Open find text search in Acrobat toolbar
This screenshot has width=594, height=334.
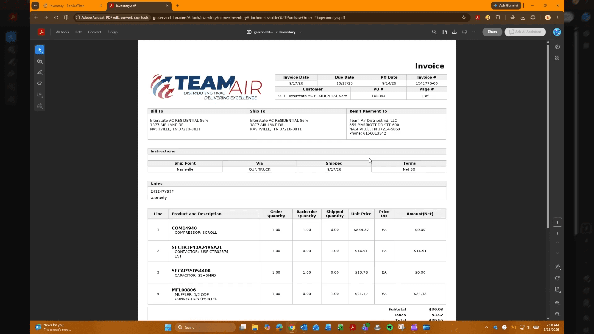pos(434,32)
